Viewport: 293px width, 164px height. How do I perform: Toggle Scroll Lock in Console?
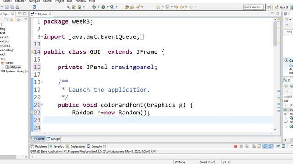(260, 146)
